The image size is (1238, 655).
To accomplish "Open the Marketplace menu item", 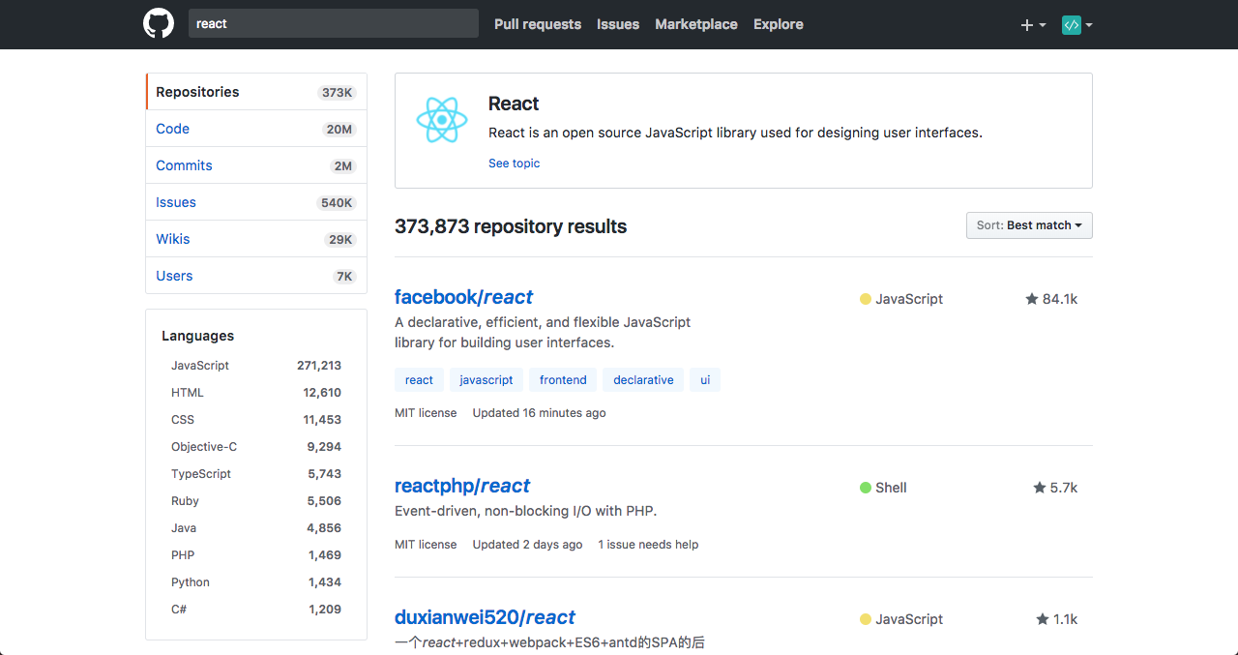I will click(695, 24).
